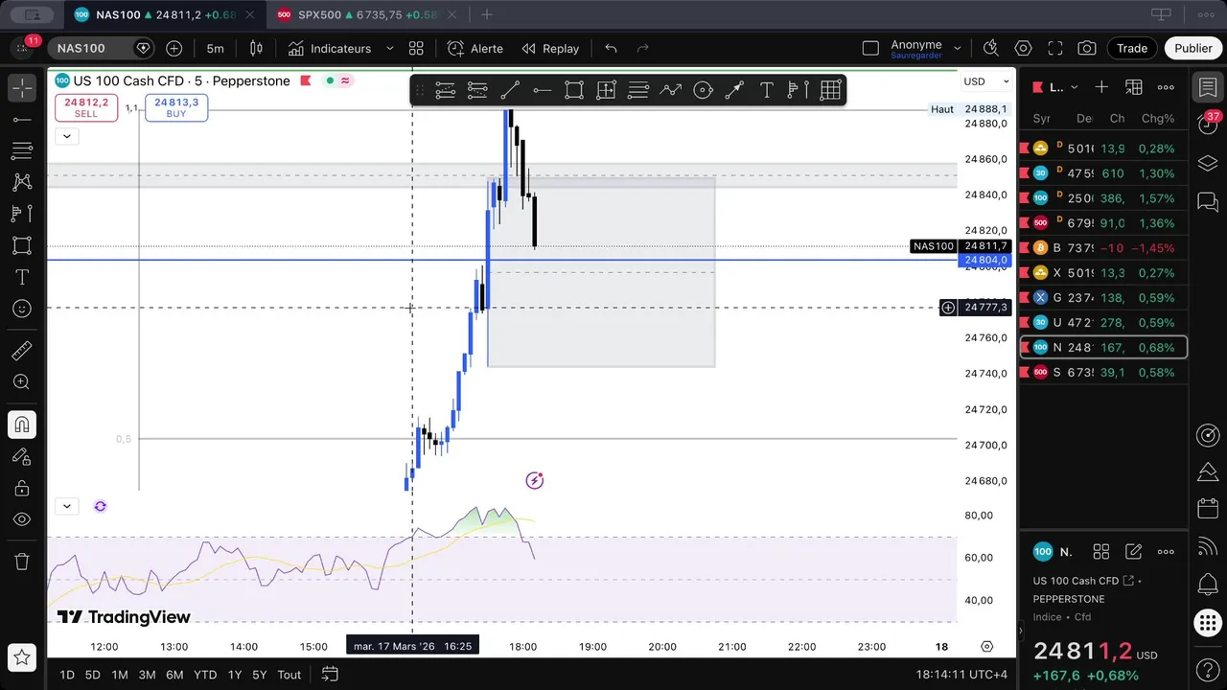Open trend line tools in left sidebar
The height and width of the screenshot is (690, 1227).
click(x=21, y=120)
